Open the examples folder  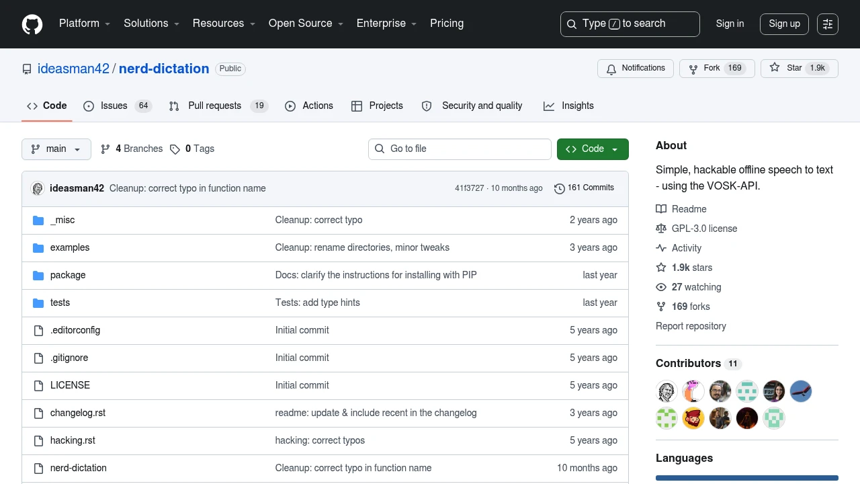[x=70, y=247]
